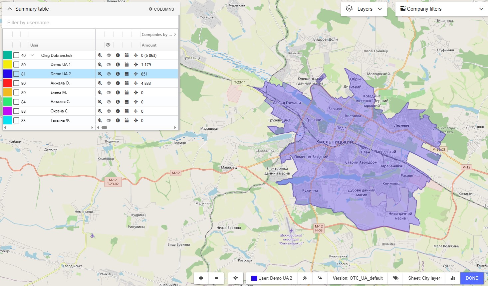Click the Filter by username field

coord(91,23)
